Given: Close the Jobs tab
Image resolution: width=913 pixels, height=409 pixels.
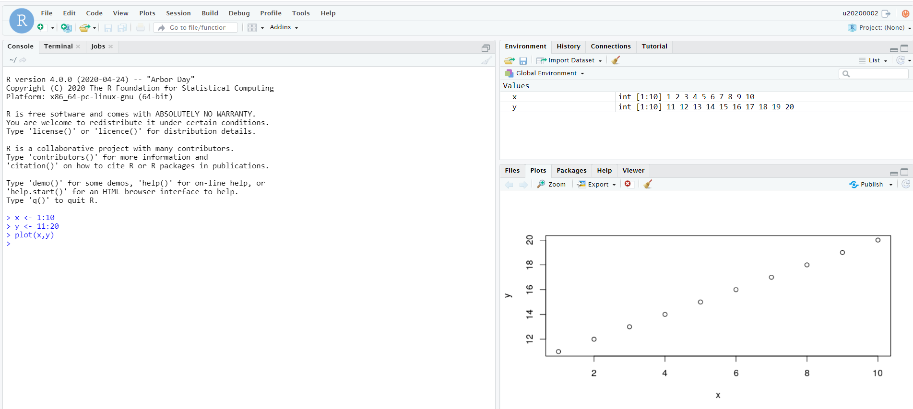Looking at the screenshot, I should 111,47.
